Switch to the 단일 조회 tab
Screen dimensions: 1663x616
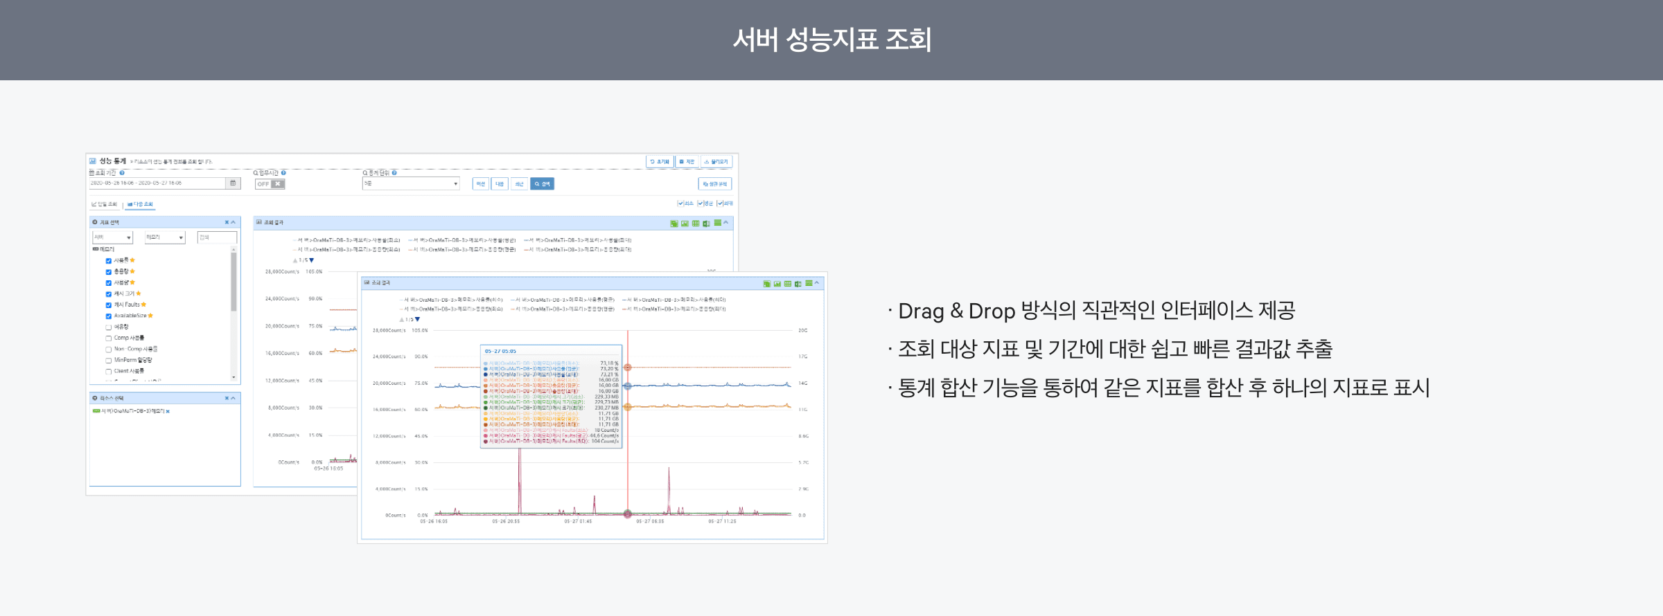105,204
